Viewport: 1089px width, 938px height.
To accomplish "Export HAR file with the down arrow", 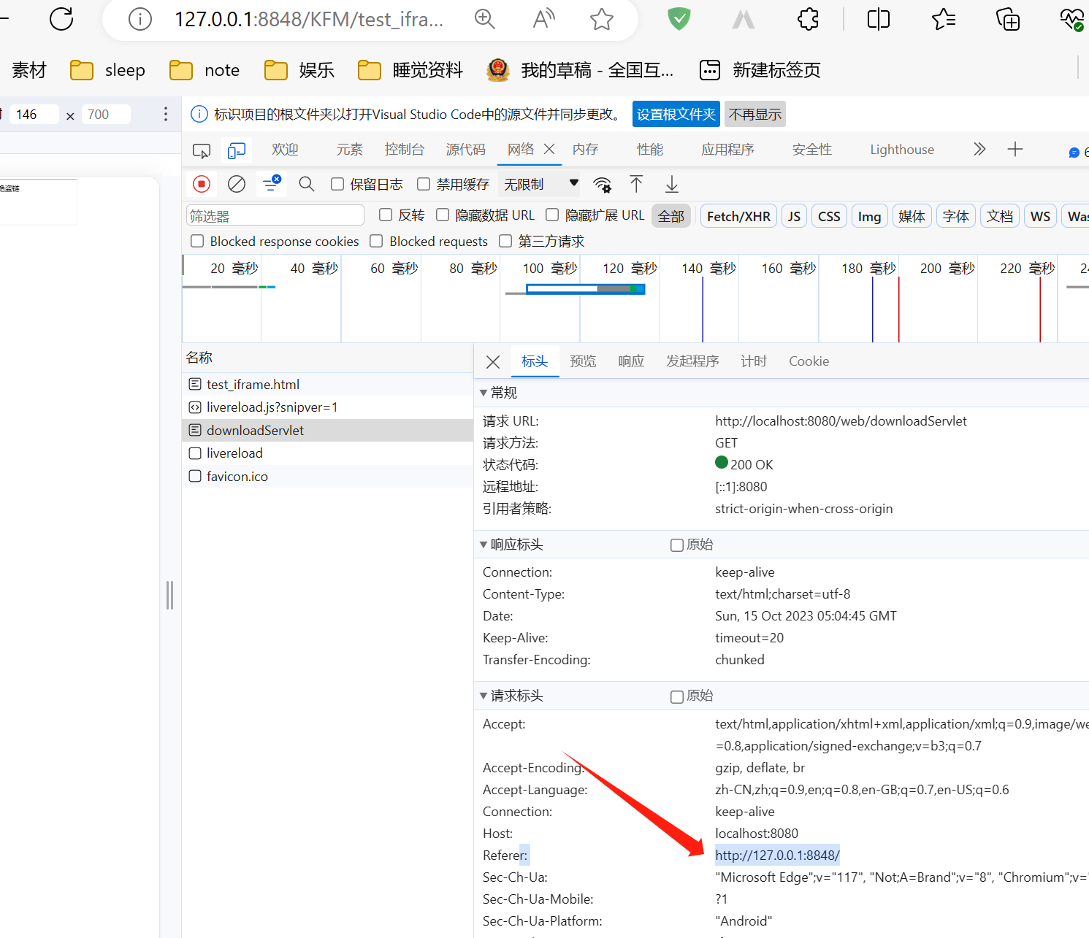I will 672,184.
